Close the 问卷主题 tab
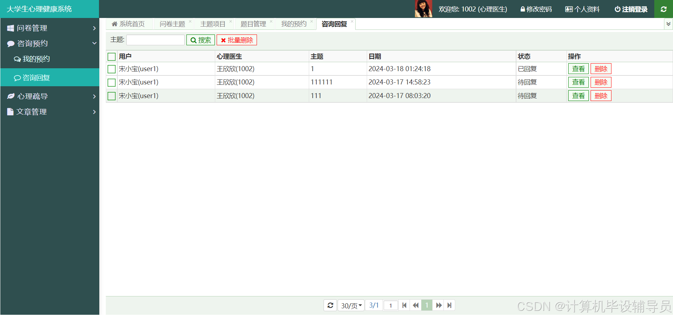Image resolution: width=673 pixels, height=318 pixels. pos(190,21)
